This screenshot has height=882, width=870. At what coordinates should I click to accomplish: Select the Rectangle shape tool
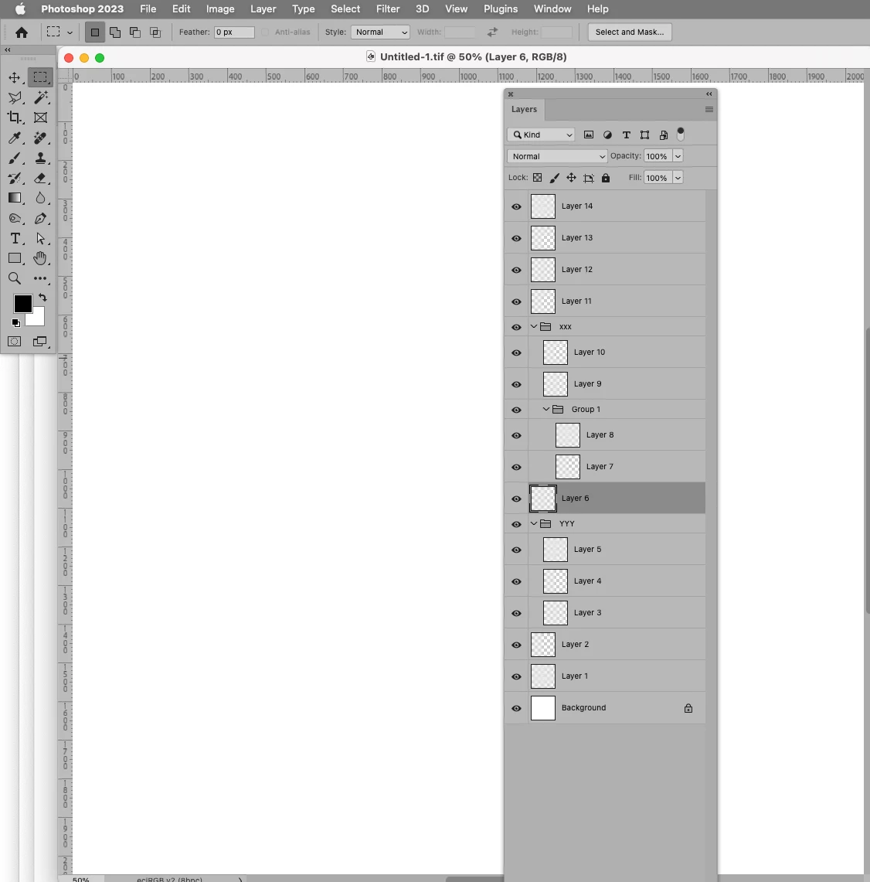click(15, 258)
